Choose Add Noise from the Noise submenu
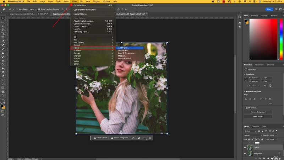The height and width of the screenshot is (160, 284). tap(124, 48)
